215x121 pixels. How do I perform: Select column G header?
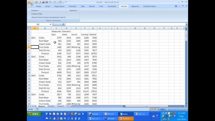tap(93, 28)
